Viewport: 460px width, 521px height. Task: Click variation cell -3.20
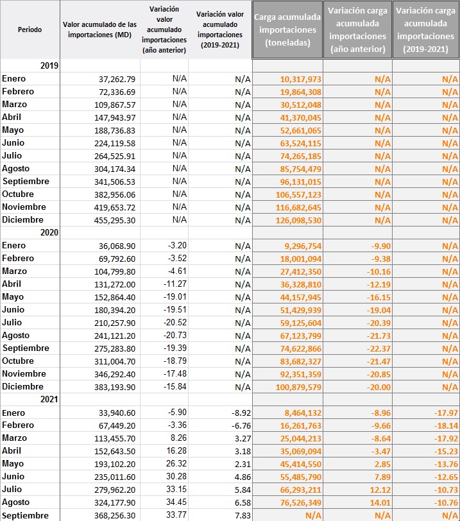coord(164,246)
